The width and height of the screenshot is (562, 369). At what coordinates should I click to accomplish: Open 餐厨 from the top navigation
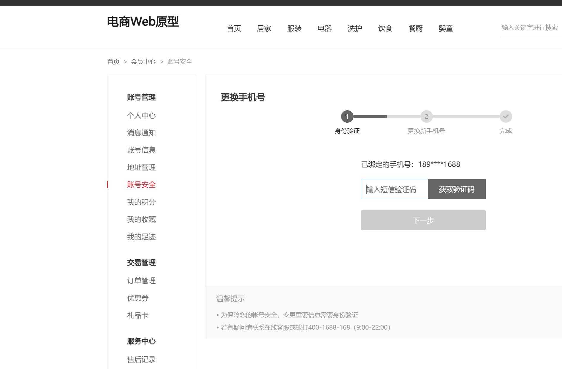(x=415, y=28)
